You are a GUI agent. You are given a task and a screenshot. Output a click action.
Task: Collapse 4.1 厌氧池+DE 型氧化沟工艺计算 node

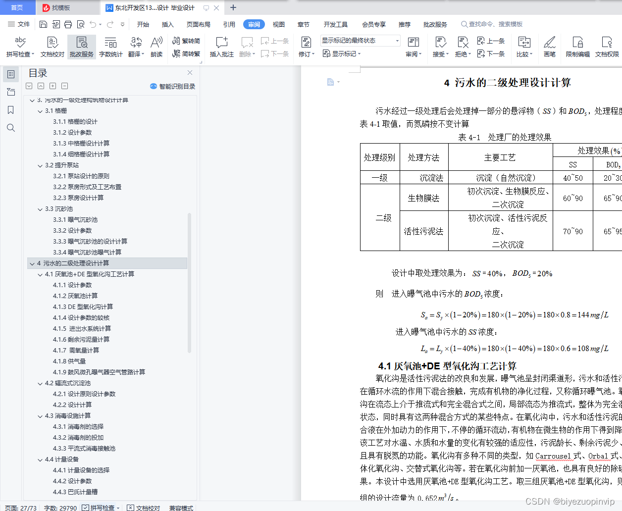point(40,275)
